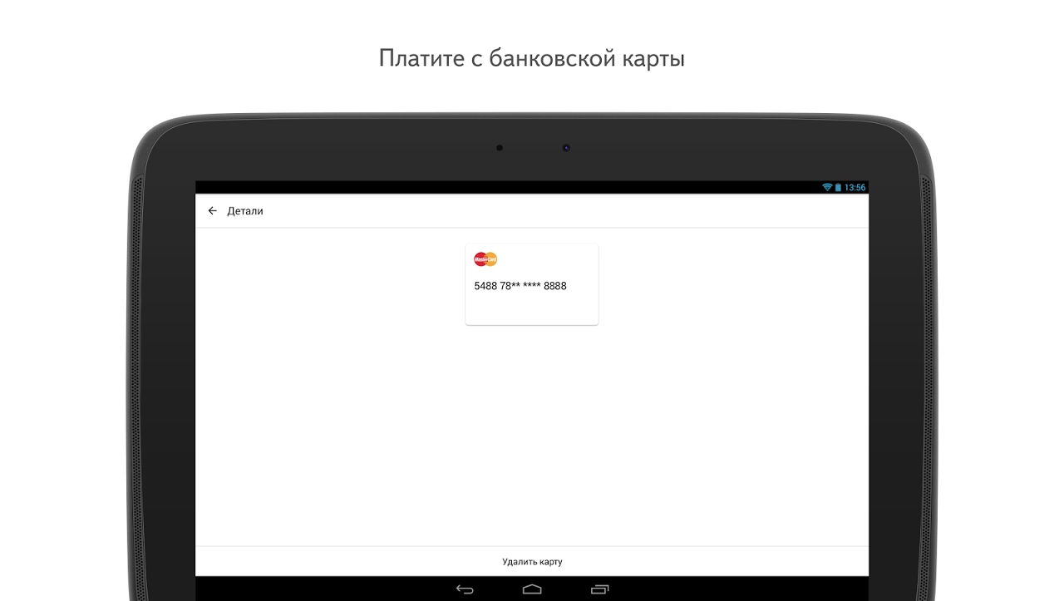1064x601 pixels.
Task: Select card number 5488 78** **** 8888
Action: coord(520,286)
